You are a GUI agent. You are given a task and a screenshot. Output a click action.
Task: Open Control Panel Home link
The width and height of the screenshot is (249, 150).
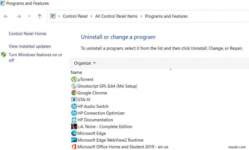pos(27,34)
